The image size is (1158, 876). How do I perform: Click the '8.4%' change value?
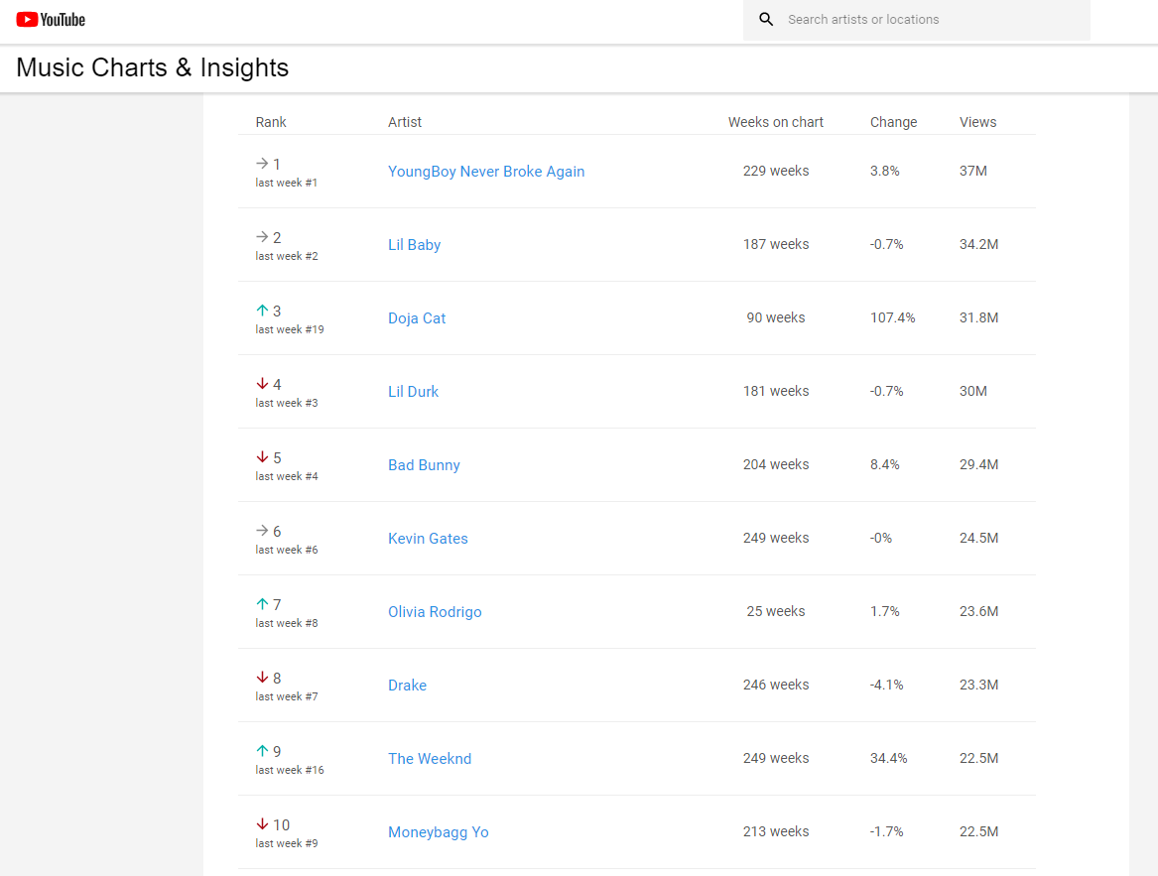[x=884, y=464]
